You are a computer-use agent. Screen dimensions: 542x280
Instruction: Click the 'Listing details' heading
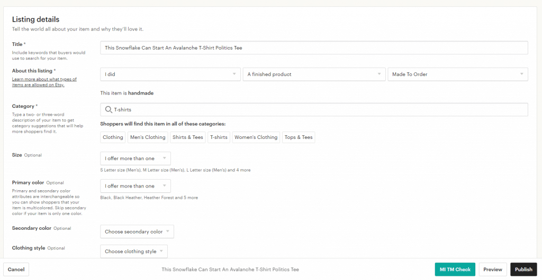pyautogui.click(x=35, y=20)
